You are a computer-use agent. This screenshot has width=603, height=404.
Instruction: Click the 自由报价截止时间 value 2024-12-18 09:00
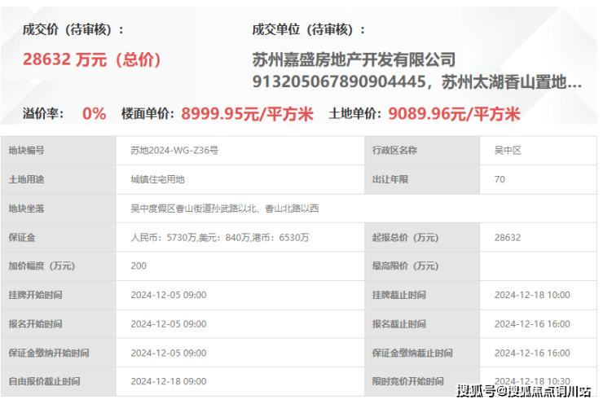[169, 381]
